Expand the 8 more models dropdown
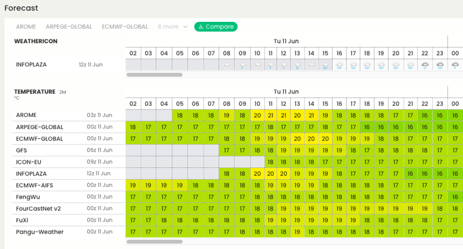 click(x=172, y=27)
